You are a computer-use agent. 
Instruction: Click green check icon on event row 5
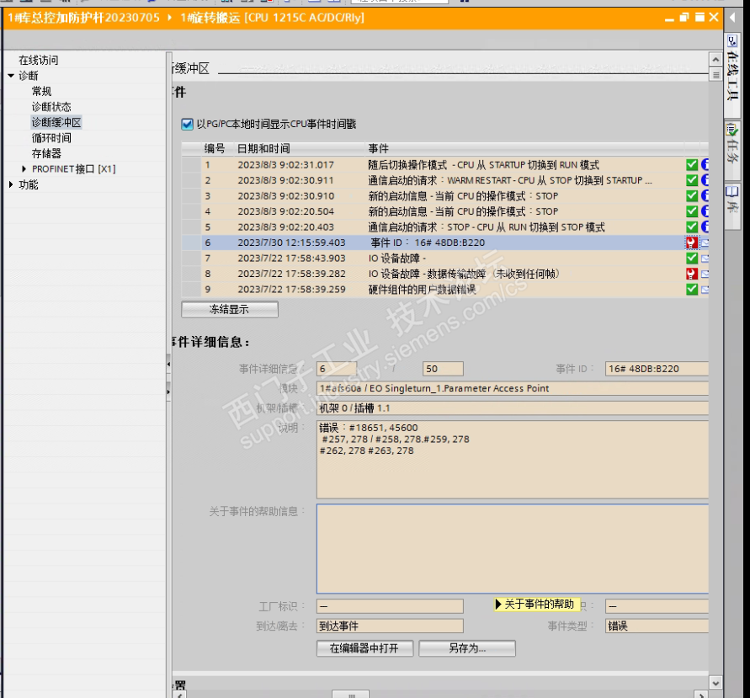pyautogui.click(x=692, y=226)
